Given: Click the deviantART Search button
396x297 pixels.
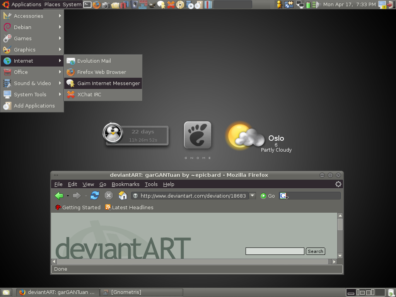Looking at the screenshot, I should tap(316, 251).
